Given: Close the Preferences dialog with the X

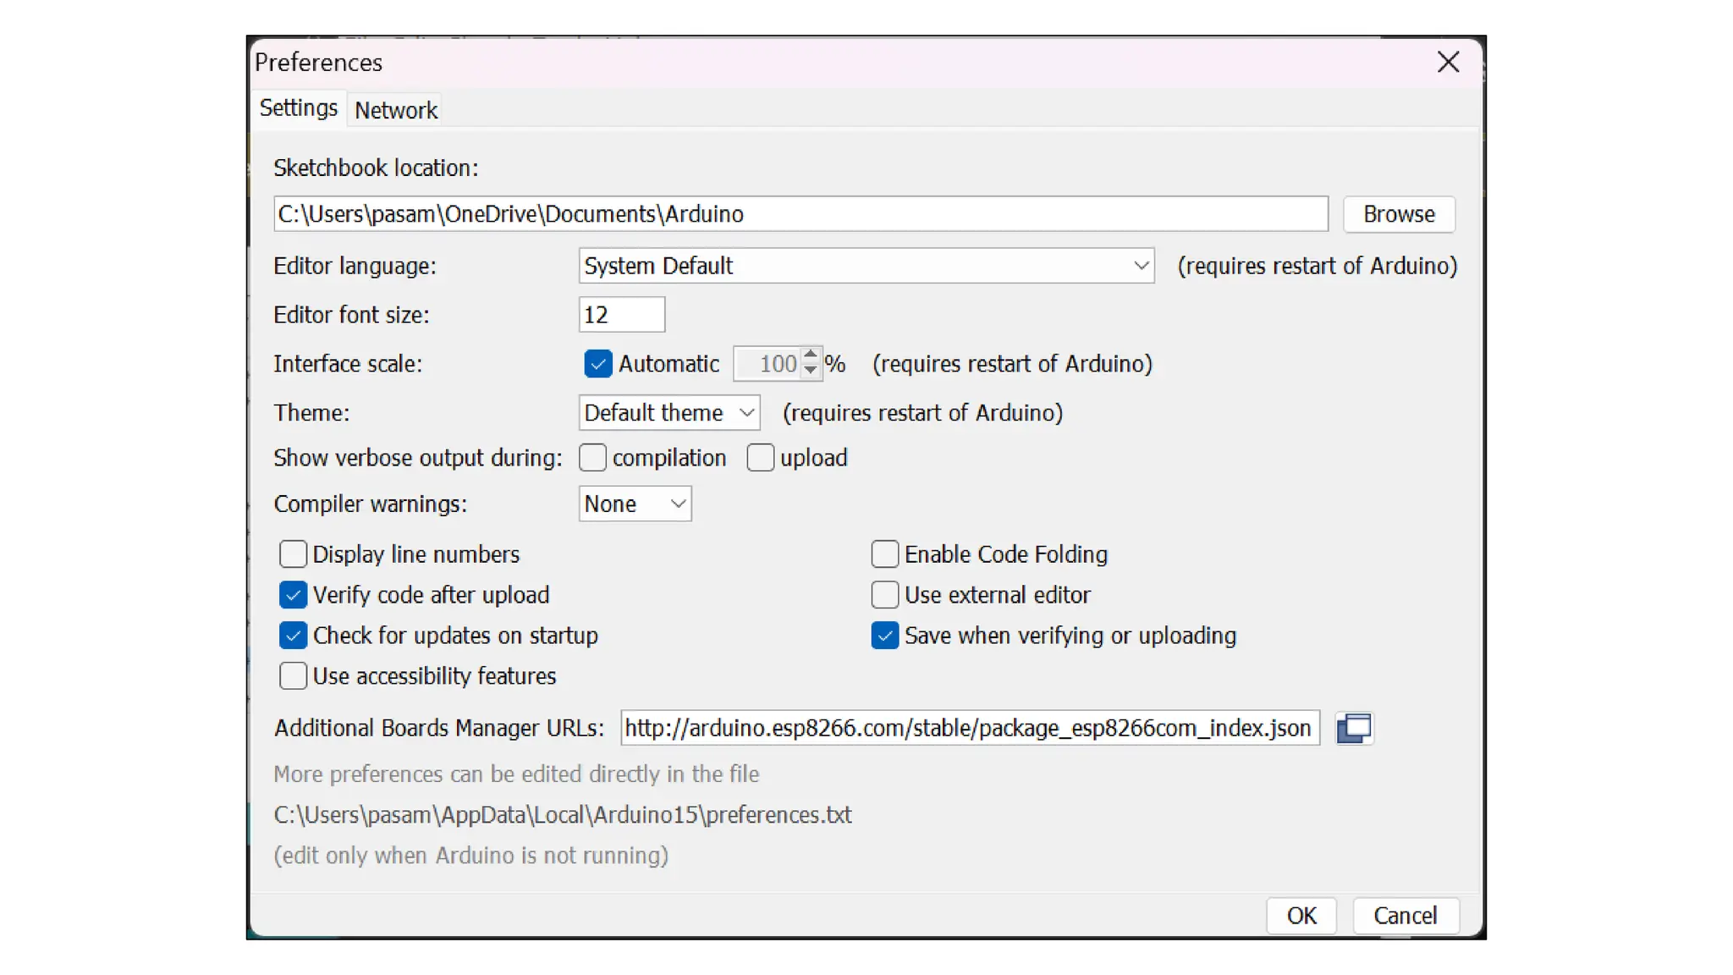Looking at the screenshot, I should (1448, 62).
